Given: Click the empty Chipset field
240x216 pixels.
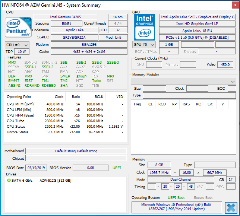Looking at the screenshot, I should coord(76,158).
